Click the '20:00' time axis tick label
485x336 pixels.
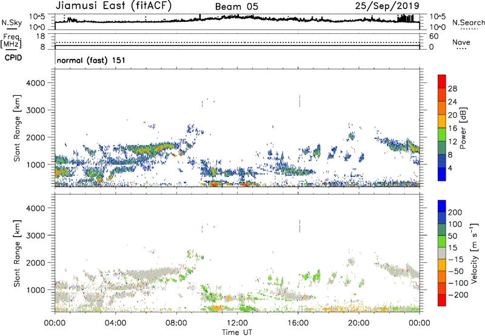click(359, 323)
